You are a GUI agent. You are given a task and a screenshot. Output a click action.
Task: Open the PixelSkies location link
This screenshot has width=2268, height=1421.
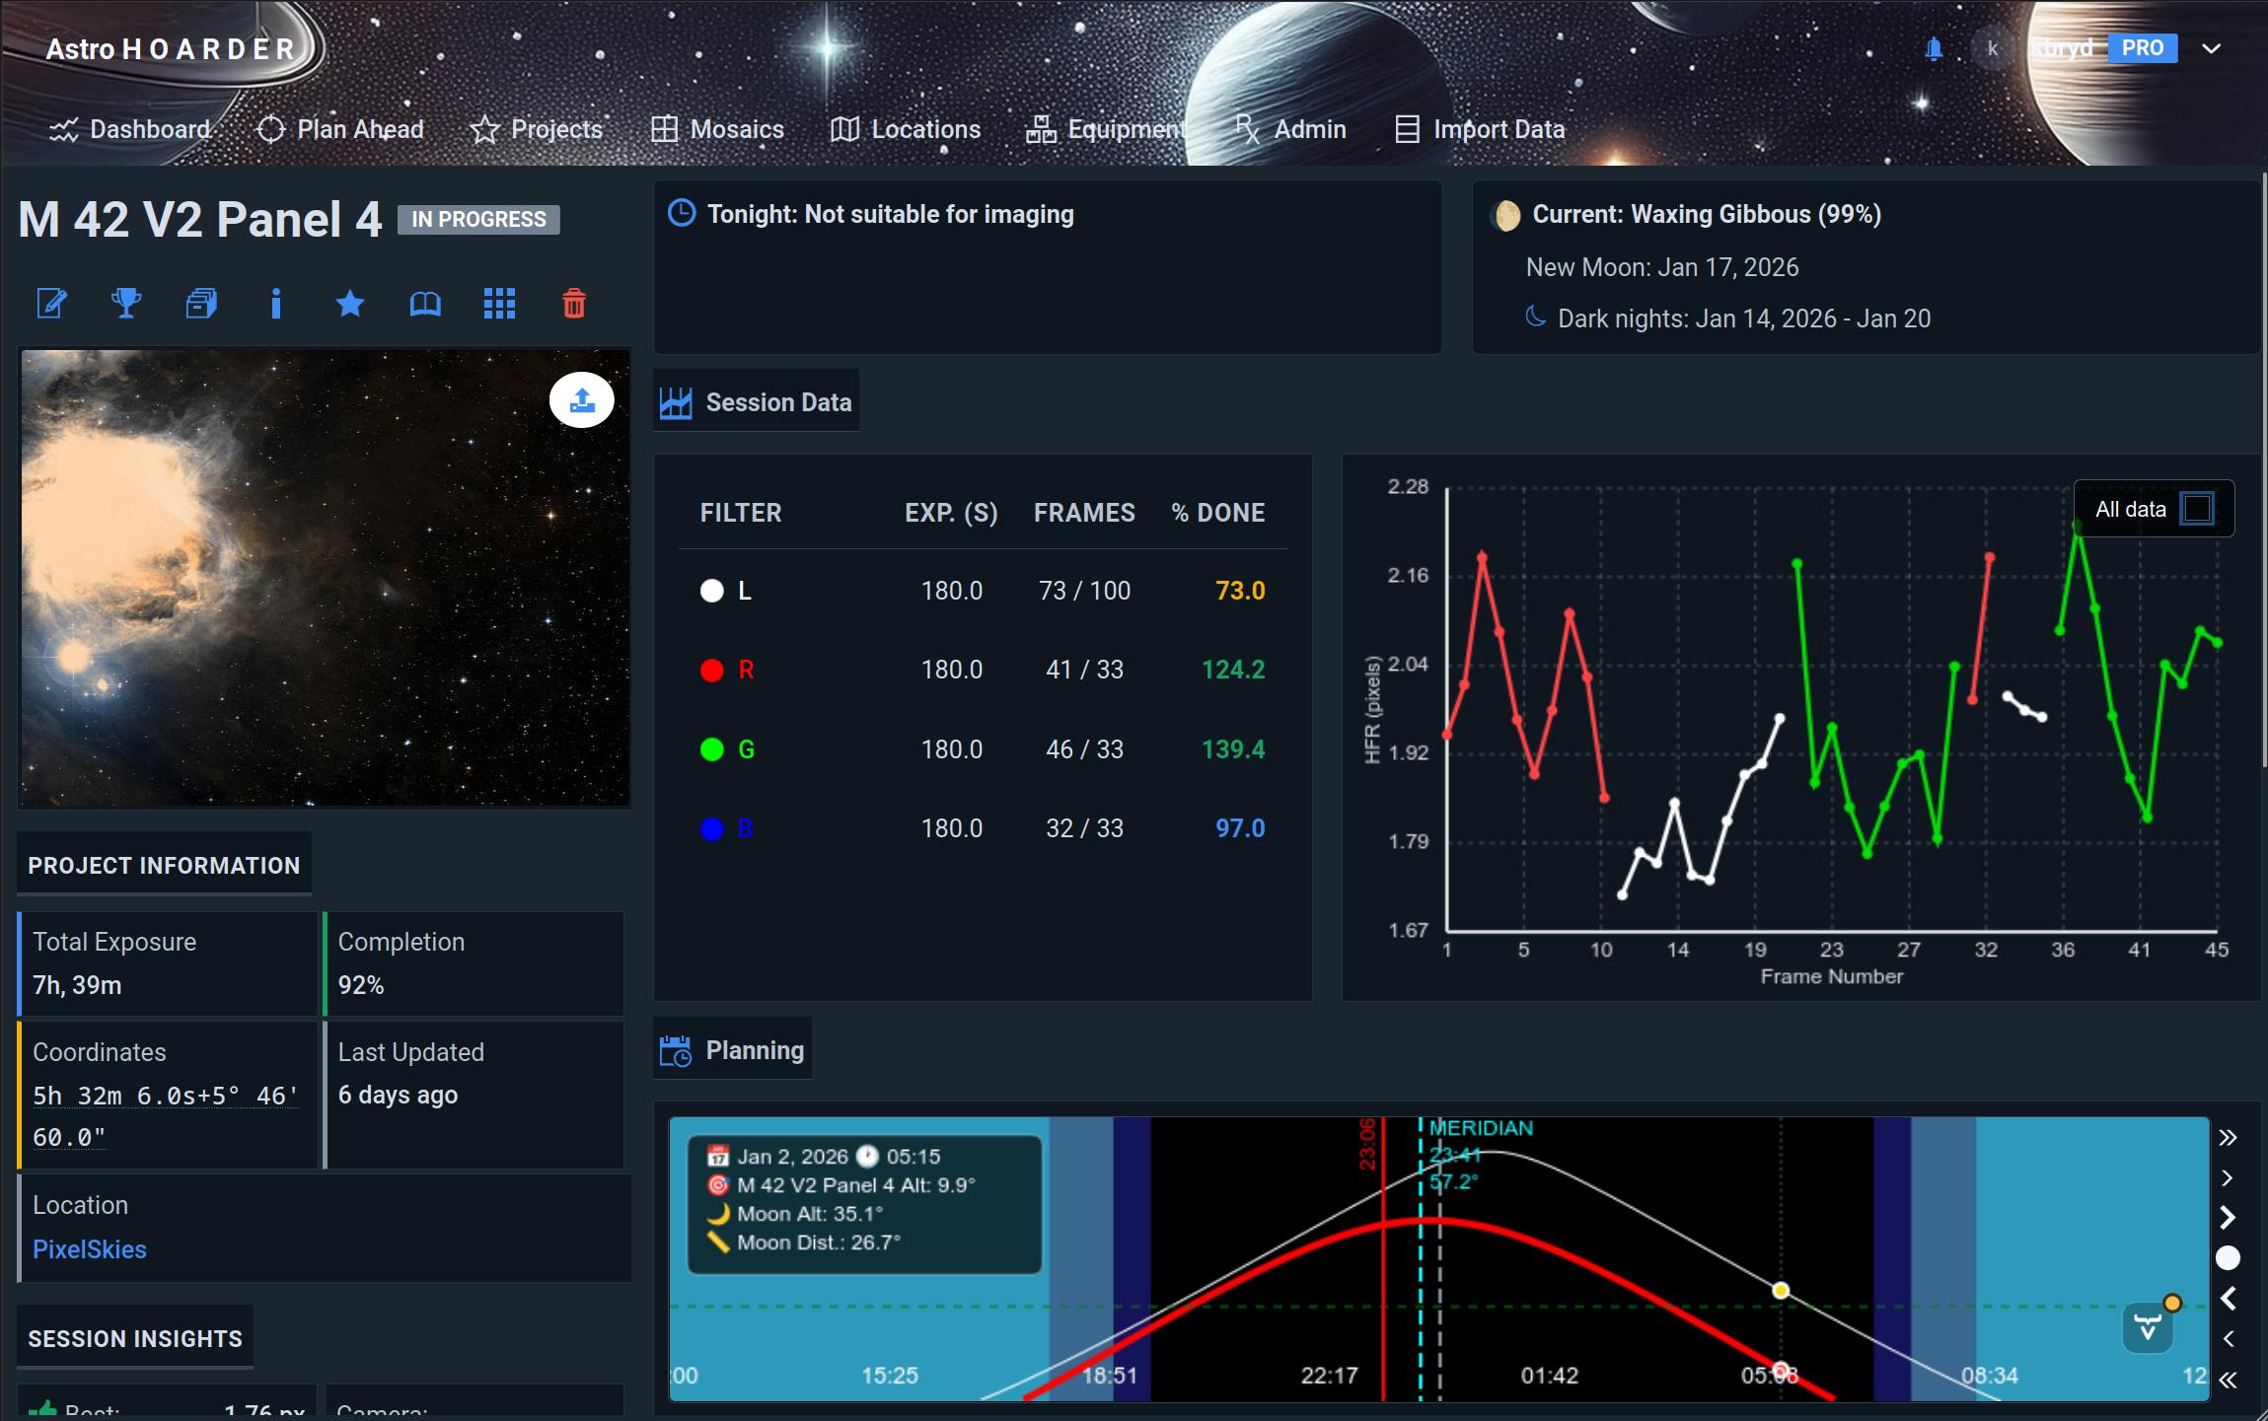click(x=90, y=1249)
